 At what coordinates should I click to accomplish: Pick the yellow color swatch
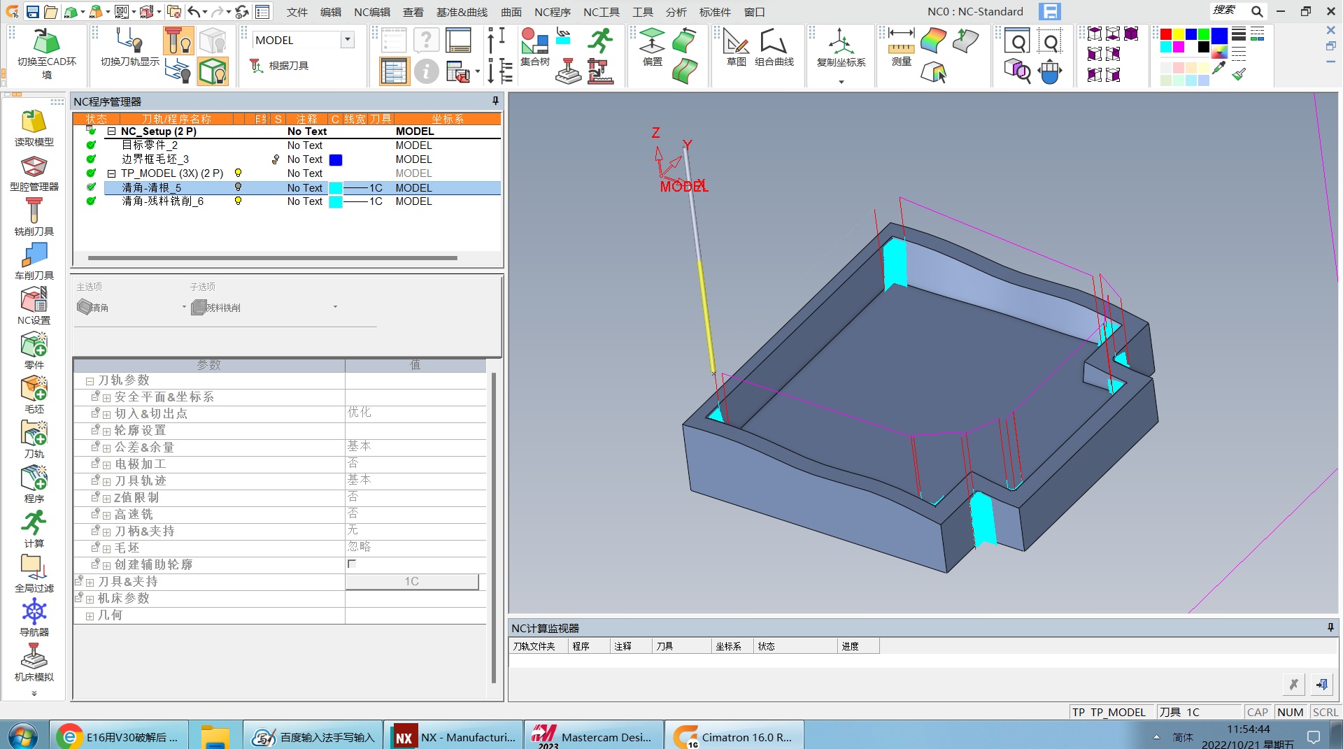pos(1179,34)
